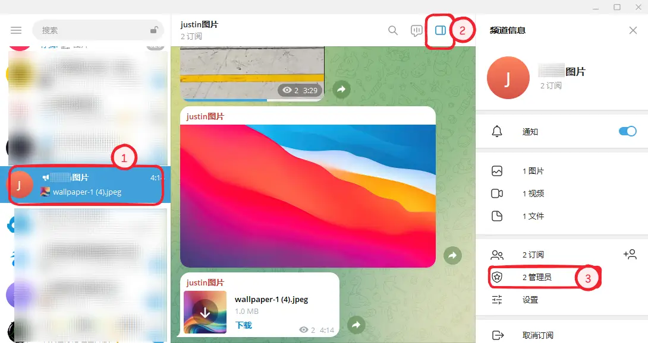648x343 pixels.
Task: Click the 搜索 search field
Action: [98, 30]
